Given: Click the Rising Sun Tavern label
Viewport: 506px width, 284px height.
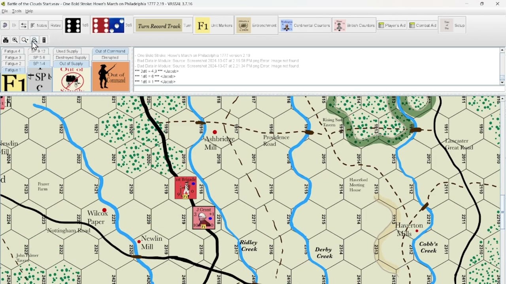Looking at the screenshot, I should 332,122.
